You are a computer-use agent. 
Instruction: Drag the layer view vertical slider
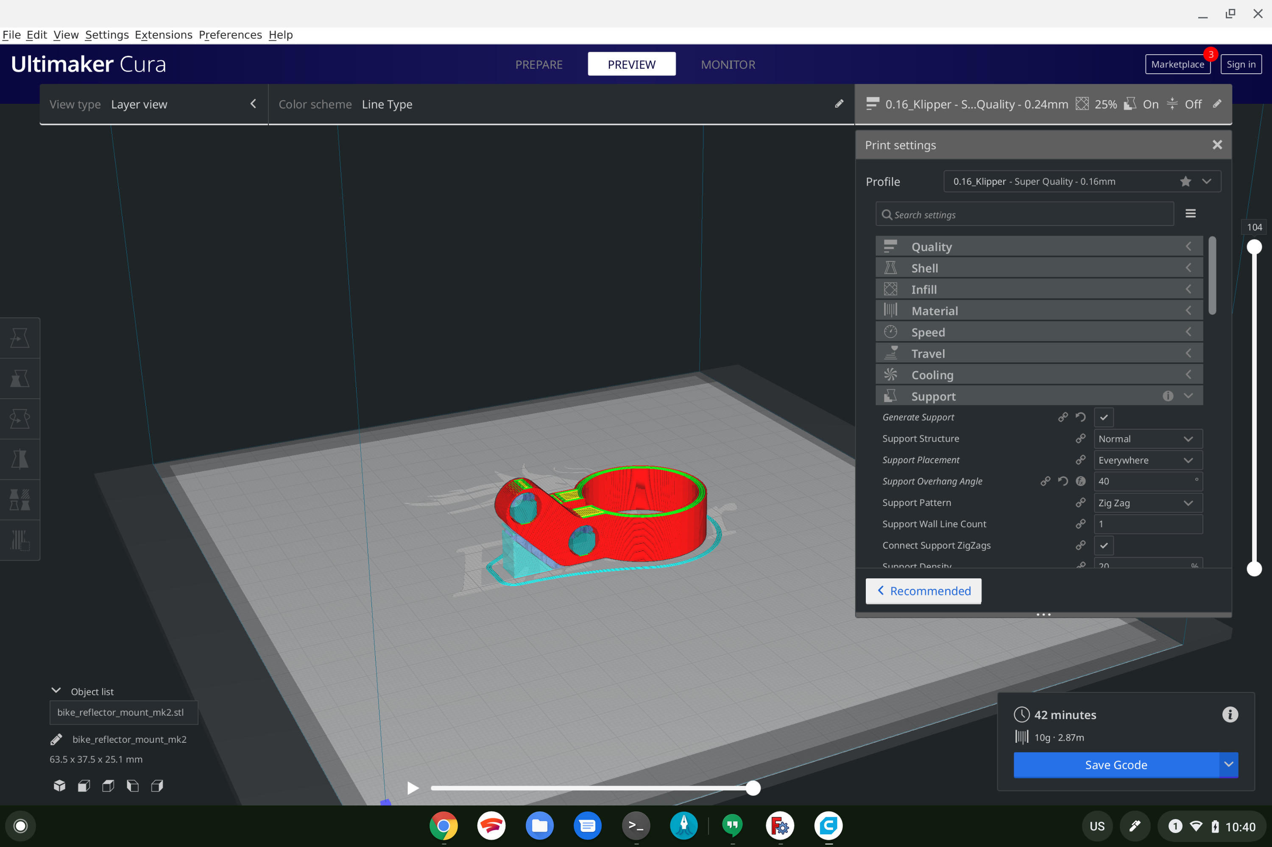(1254, 247)
